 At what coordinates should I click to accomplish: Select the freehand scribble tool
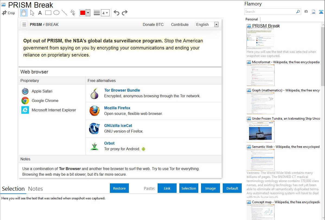73,13
